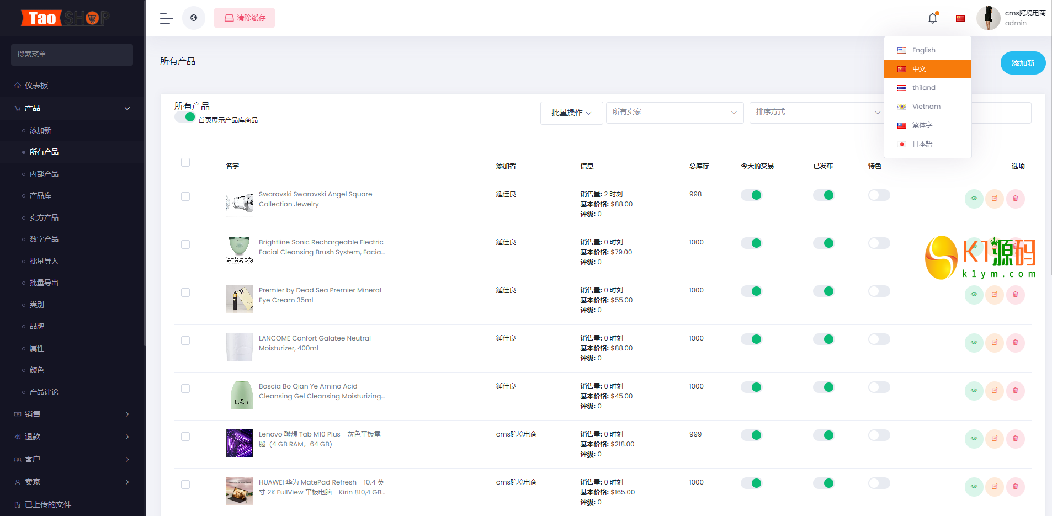Image resolution: width=1052 pixels, height=516 pixels.
Task: Toggle featured switch for Swarovski product
Action: coord(878,195)
